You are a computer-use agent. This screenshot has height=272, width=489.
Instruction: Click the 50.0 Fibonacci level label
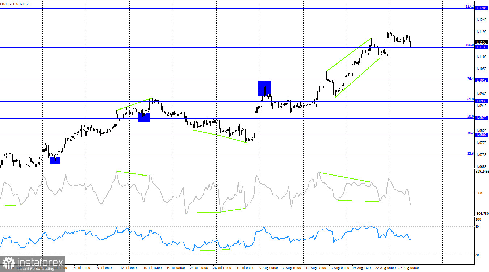pos(471,116)
